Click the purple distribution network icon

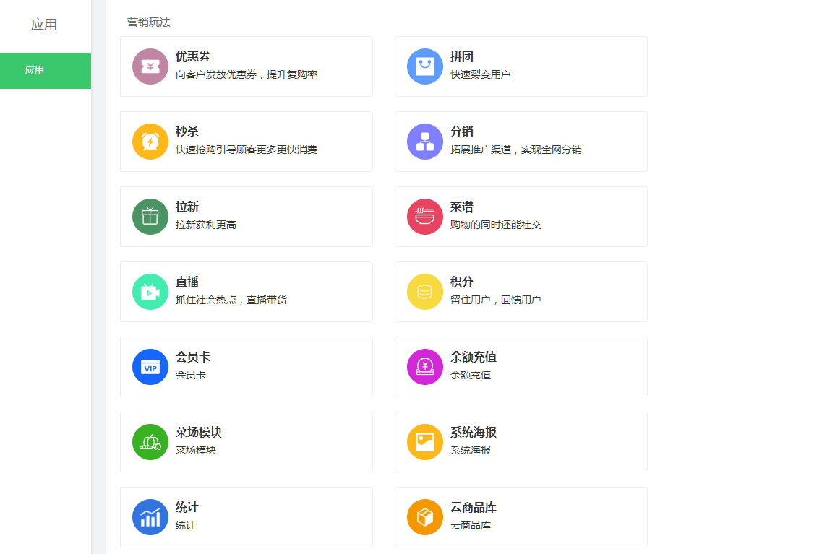[425, 142]
